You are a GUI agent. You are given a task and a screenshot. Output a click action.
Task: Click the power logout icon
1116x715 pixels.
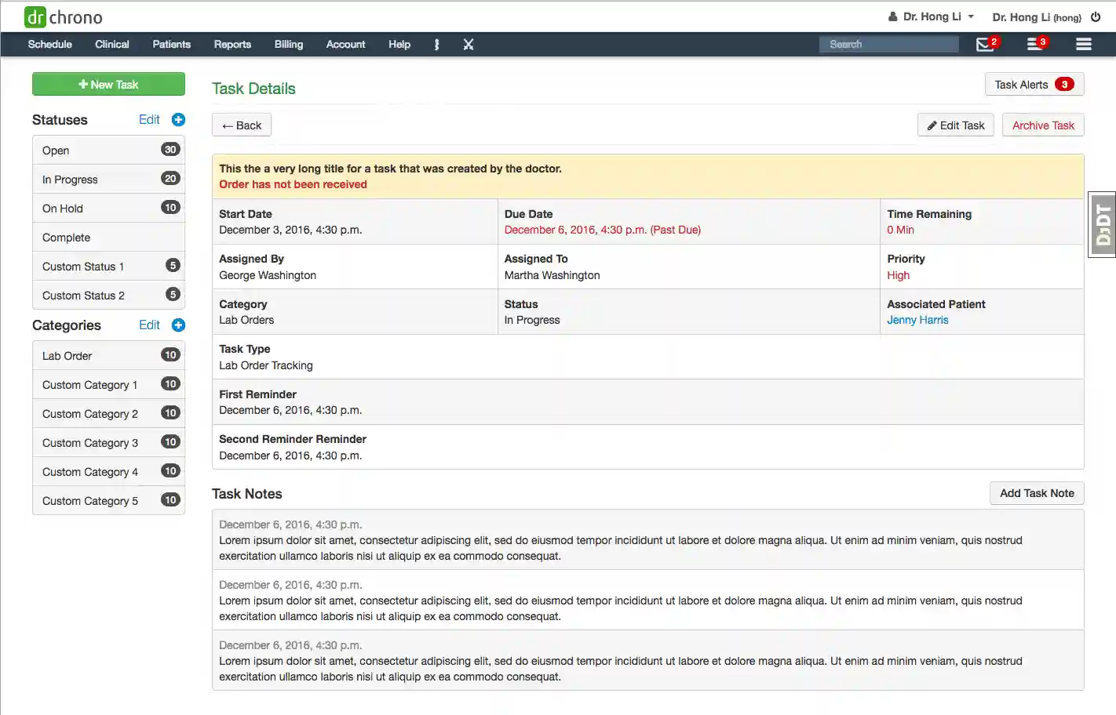click(1095, 16)
